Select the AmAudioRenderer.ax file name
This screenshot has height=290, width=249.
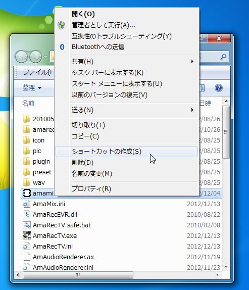[x=64, y=257]
